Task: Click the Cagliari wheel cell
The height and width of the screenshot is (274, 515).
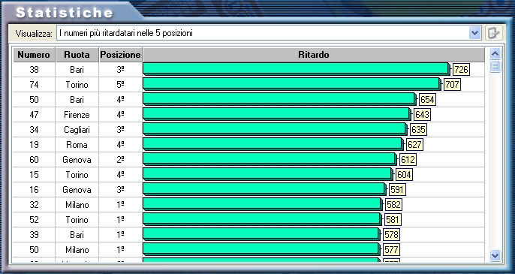Action: (77, 130)
